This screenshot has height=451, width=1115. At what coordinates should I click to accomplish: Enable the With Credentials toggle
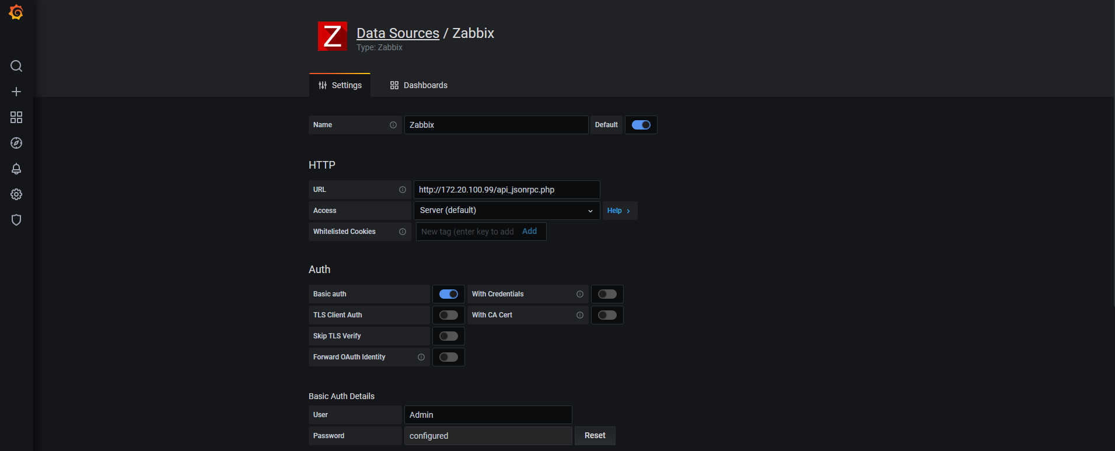pos(607,294)
